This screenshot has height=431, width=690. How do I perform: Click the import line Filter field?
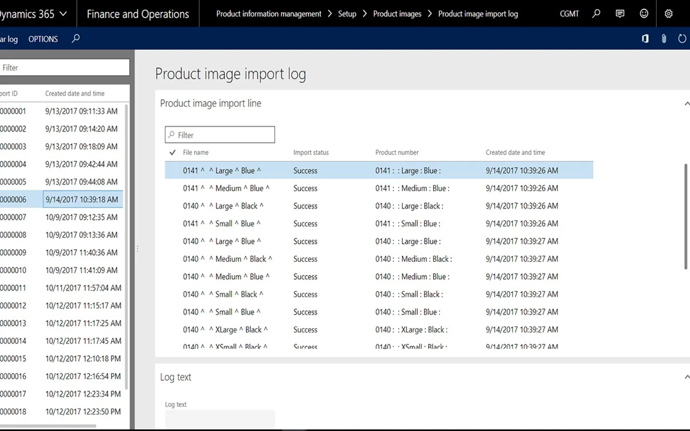click(220, 135)
